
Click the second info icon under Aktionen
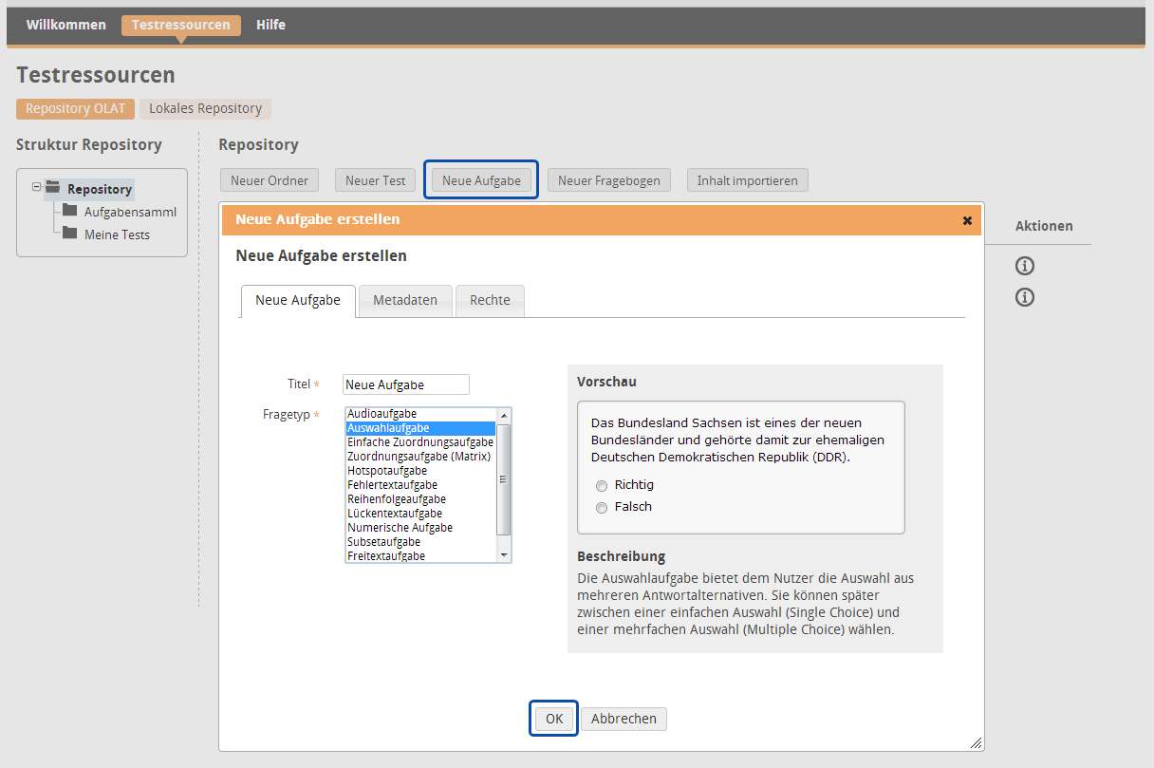tap(1024, 297)
